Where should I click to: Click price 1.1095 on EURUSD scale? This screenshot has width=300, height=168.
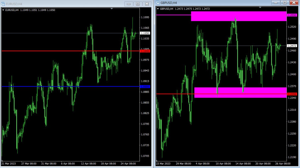[x=145, y=17]
